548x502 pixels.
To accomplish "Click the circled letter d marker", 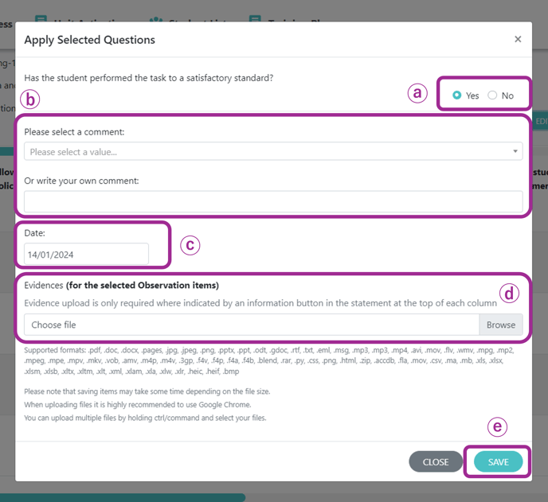I will (x=509, y=294).
